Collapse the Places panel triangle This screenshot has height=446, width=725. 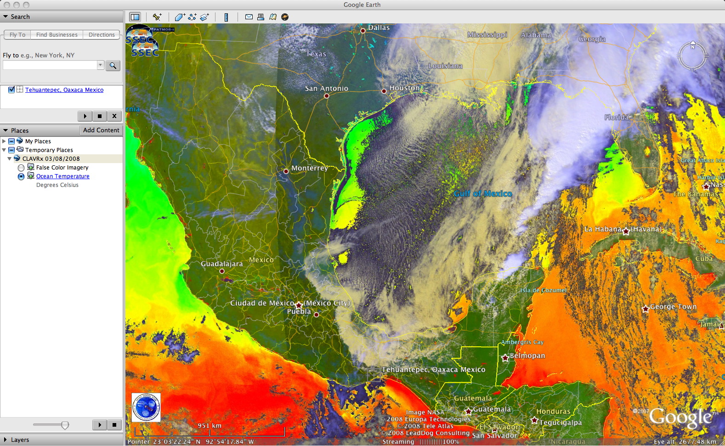(x=6, y=130)
